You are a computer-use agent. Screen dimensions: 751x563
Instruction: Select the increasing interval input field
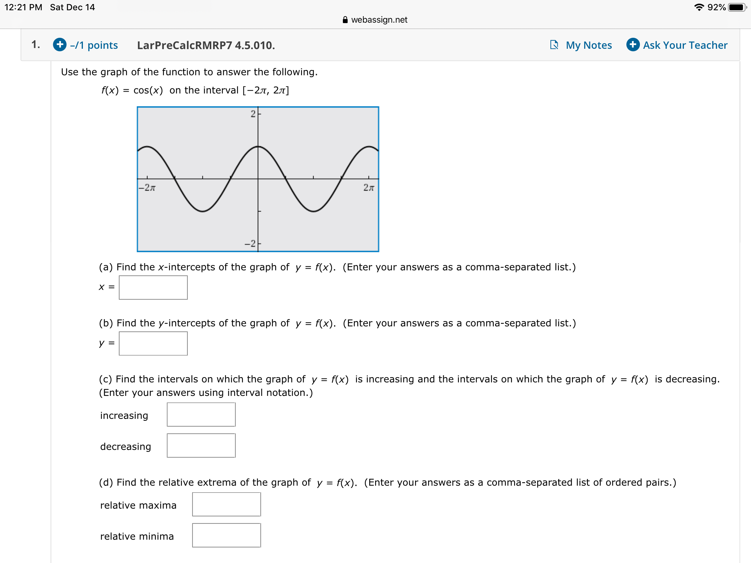(x=201, y=415)
